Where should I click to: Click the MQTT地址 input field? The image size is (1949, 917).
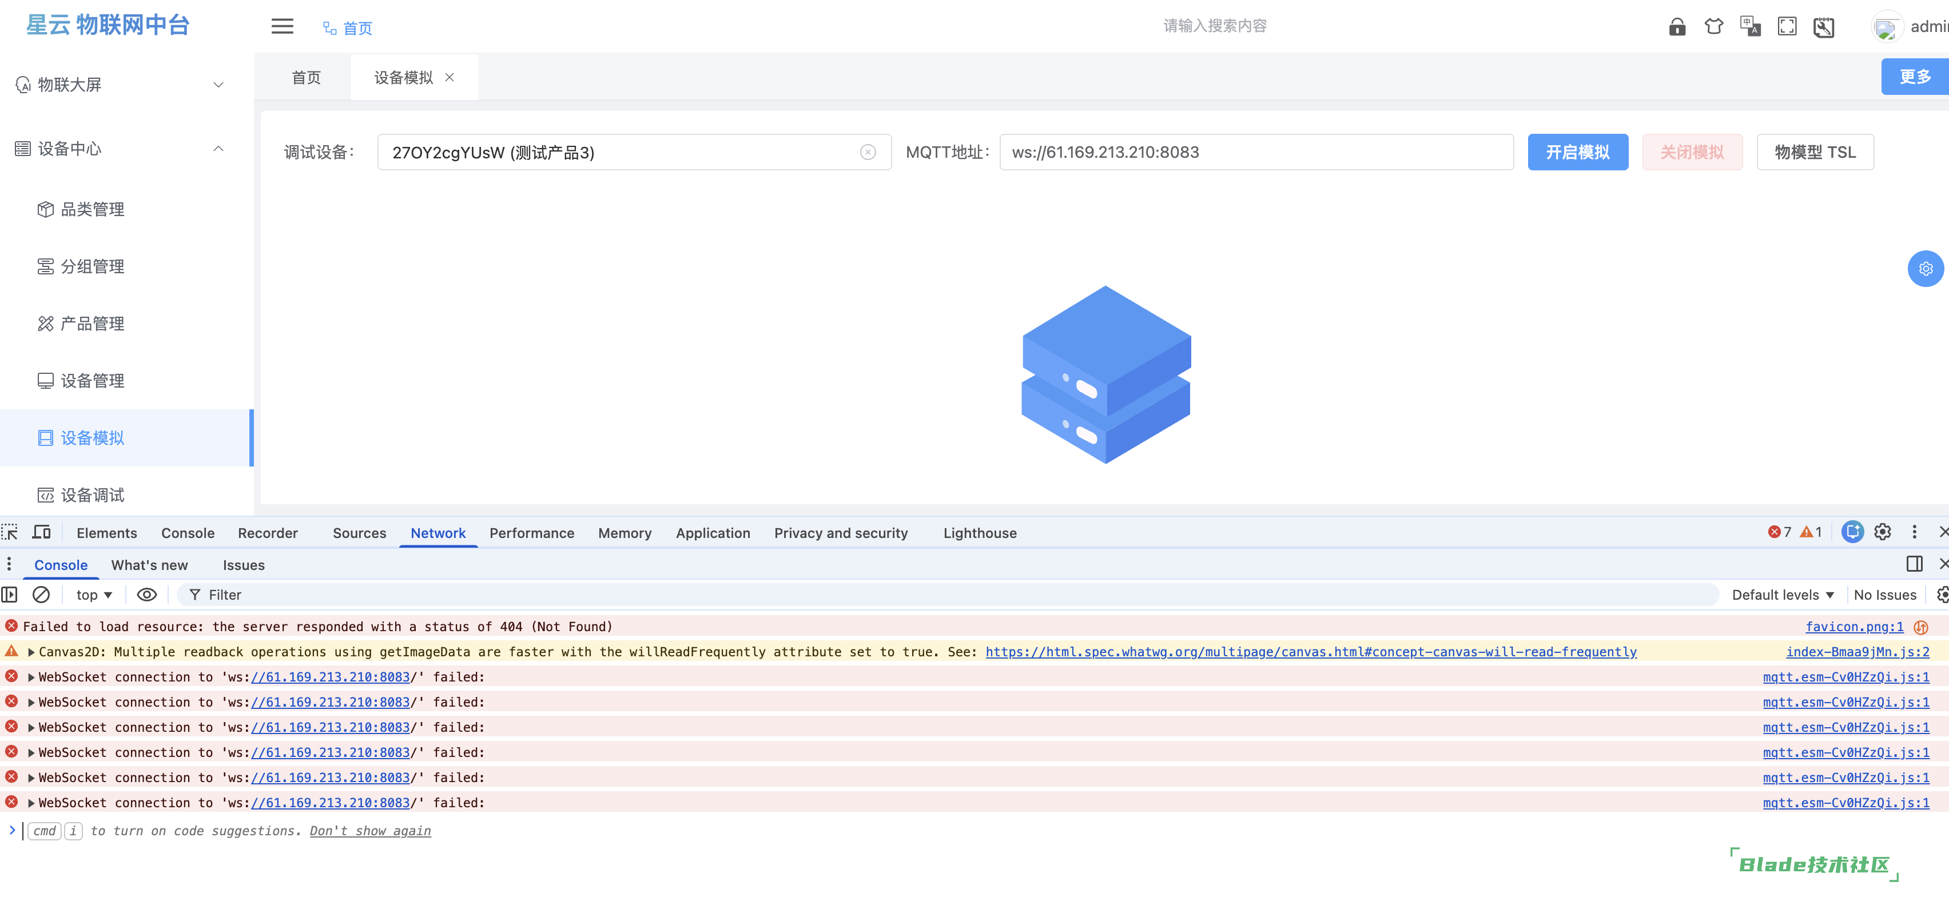click(1256, 152)
